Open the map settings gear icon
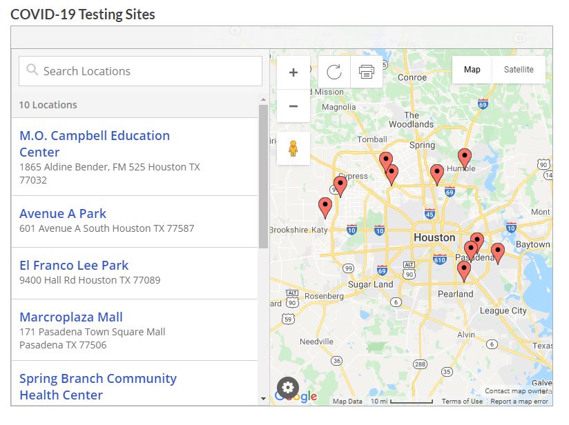 (288, 388)
